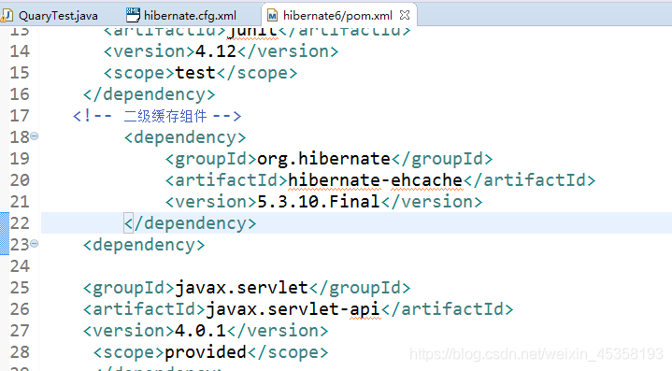This screenshot has height=371, width=672.
Task: Click line number 24 in the gutter
Action: [20, 266]
